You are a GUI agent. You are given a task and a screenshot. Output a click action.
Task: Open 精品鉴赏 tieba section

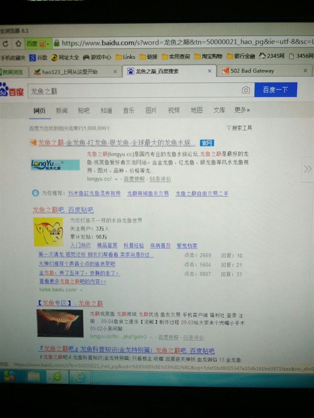click(107, 245)
